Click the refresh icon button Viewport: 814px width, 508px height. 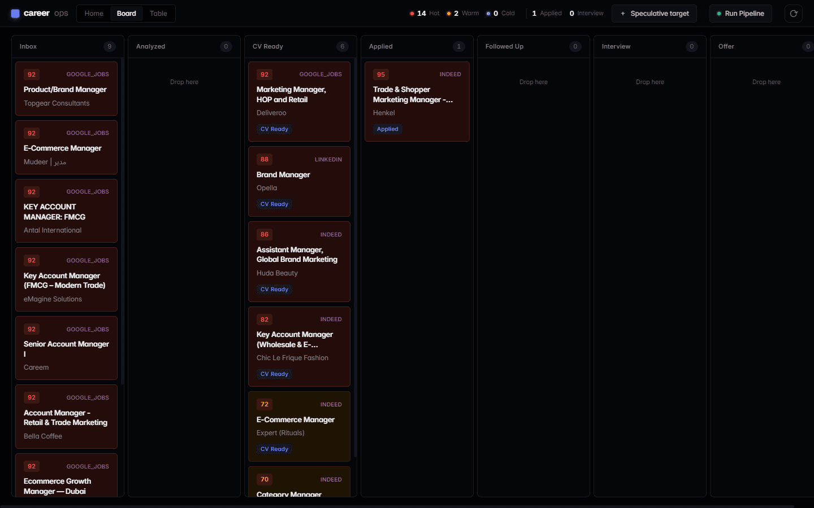click(794, 14)
